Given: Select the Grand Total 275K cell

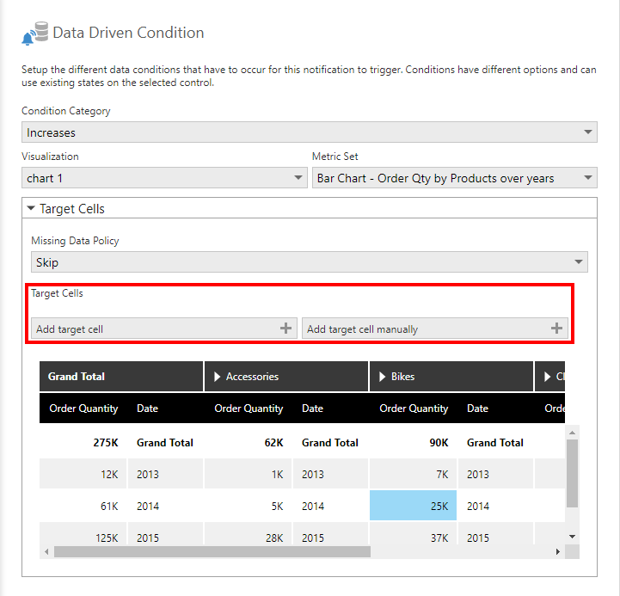Looking at the screenshot, I should click(x=83, y=443).
